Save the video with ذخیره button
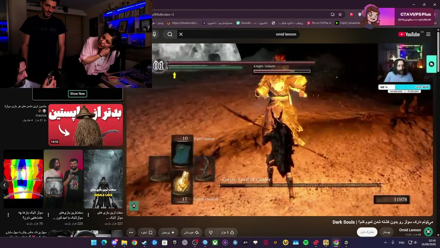440x248 pixels. [x=147, y=232]
